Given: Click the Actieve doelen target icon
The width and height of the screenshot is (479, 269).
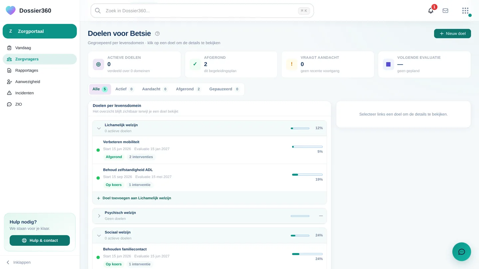Looking at the screenshot, I should 98,64.
